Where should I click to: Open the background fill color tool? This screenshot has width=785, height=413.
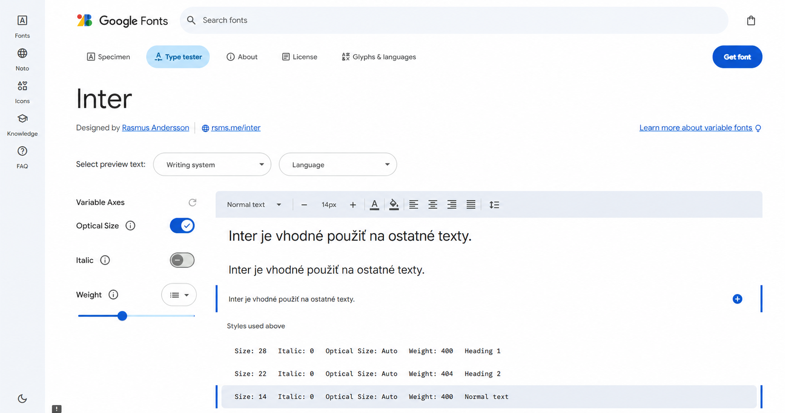coord(394,205)
